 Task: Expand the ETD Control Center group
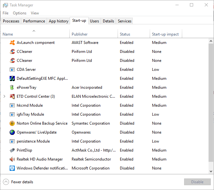coord(4,96)
